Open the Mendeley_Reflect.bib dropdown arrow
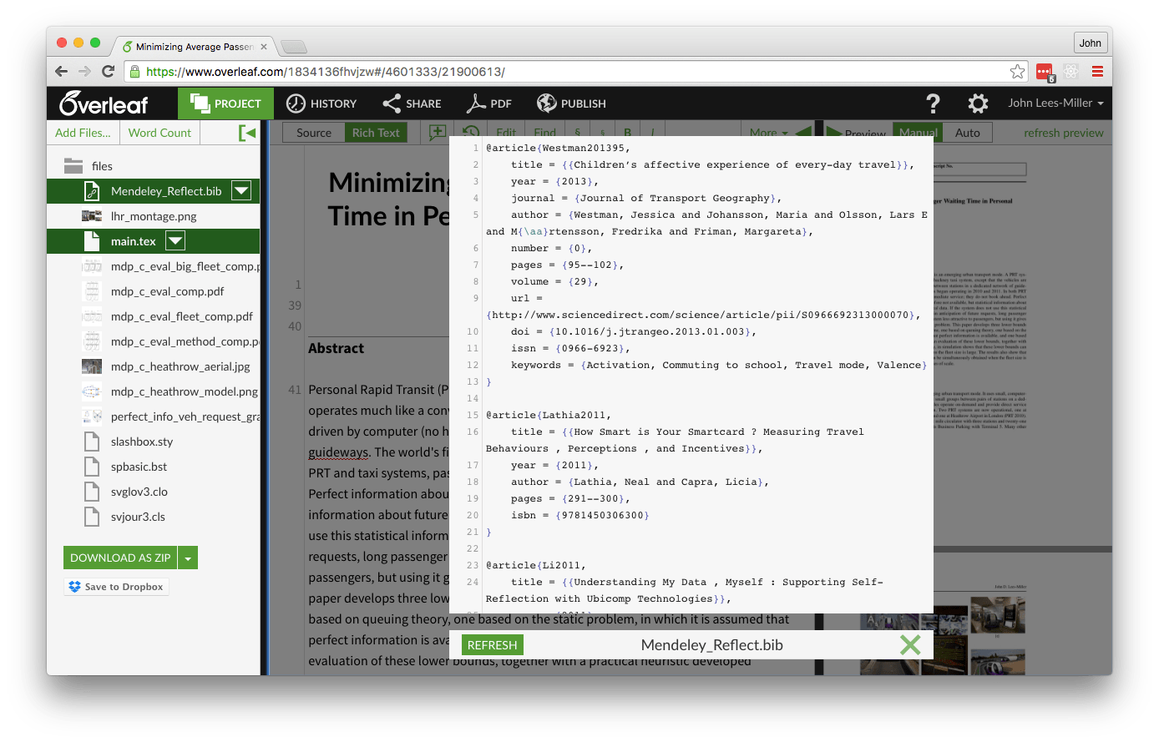The image size is (1159, 742). pos(241,190)
